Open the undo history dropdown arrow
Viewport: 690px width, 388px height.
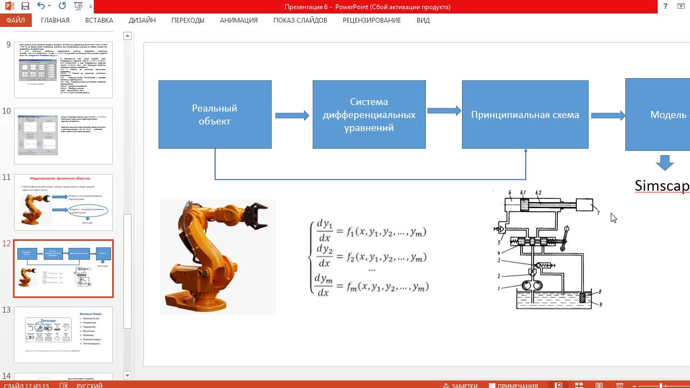(x=51, y=7)
